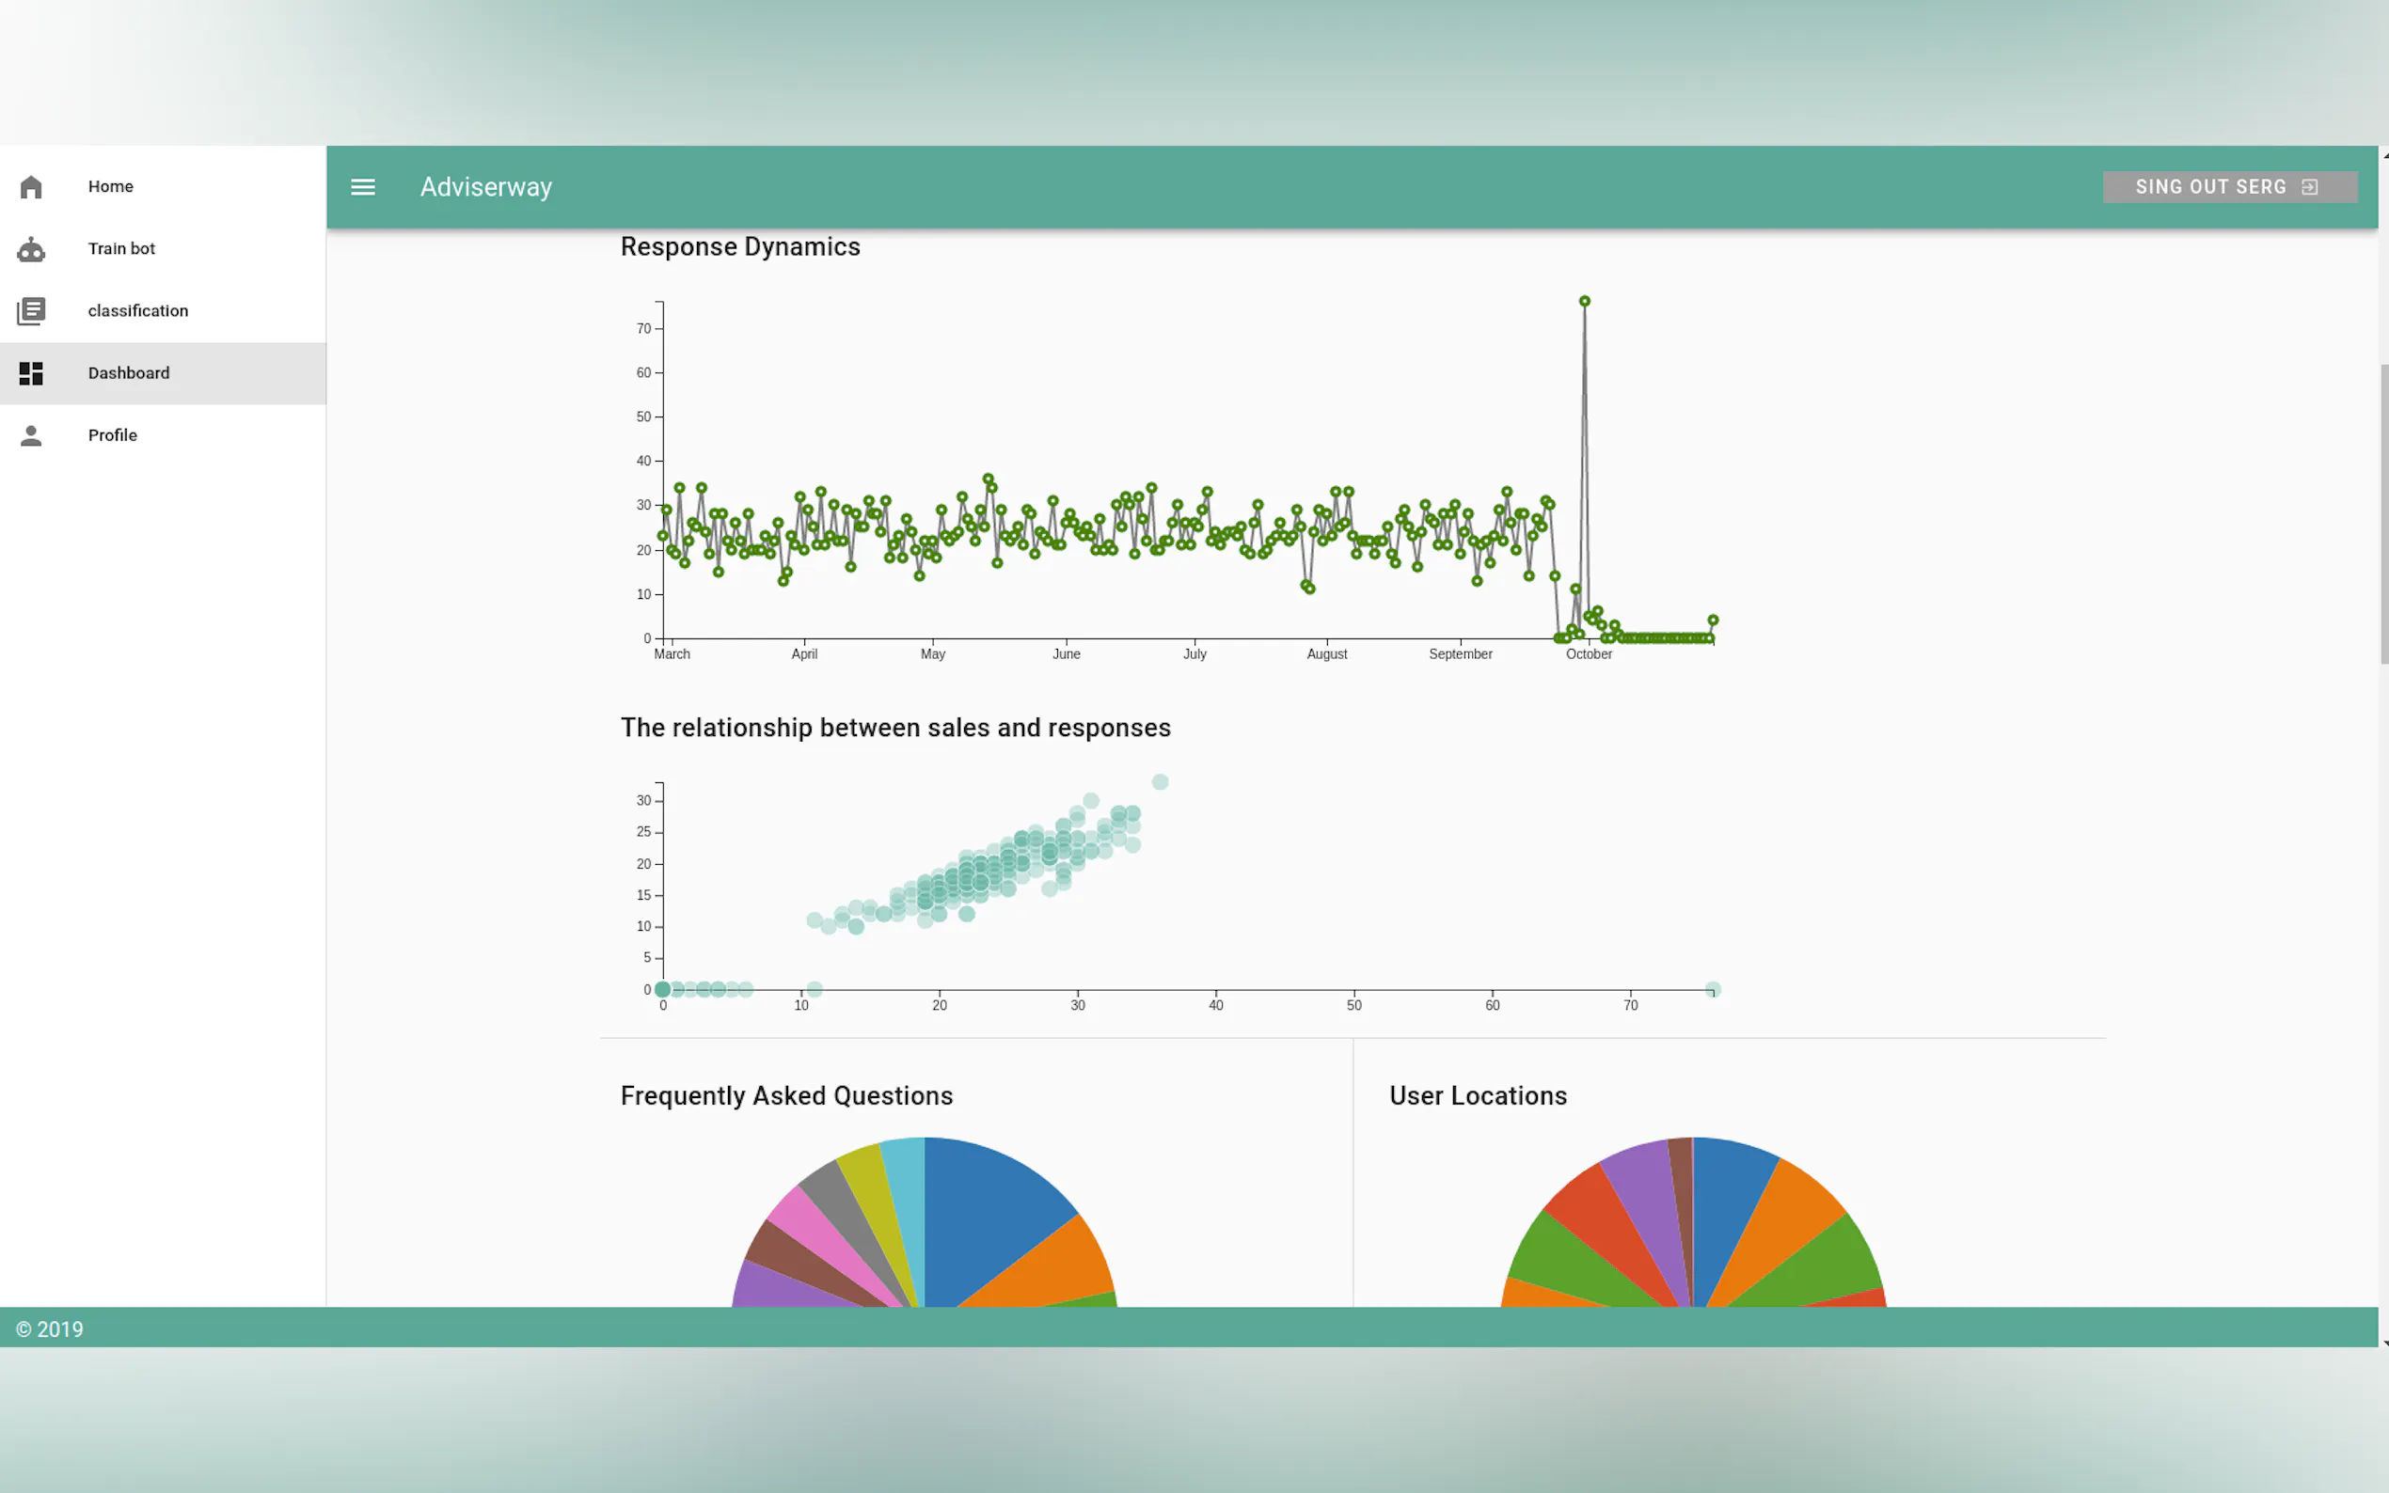
Task: Click the Adviserway title link
Action: tap(485, 186)
